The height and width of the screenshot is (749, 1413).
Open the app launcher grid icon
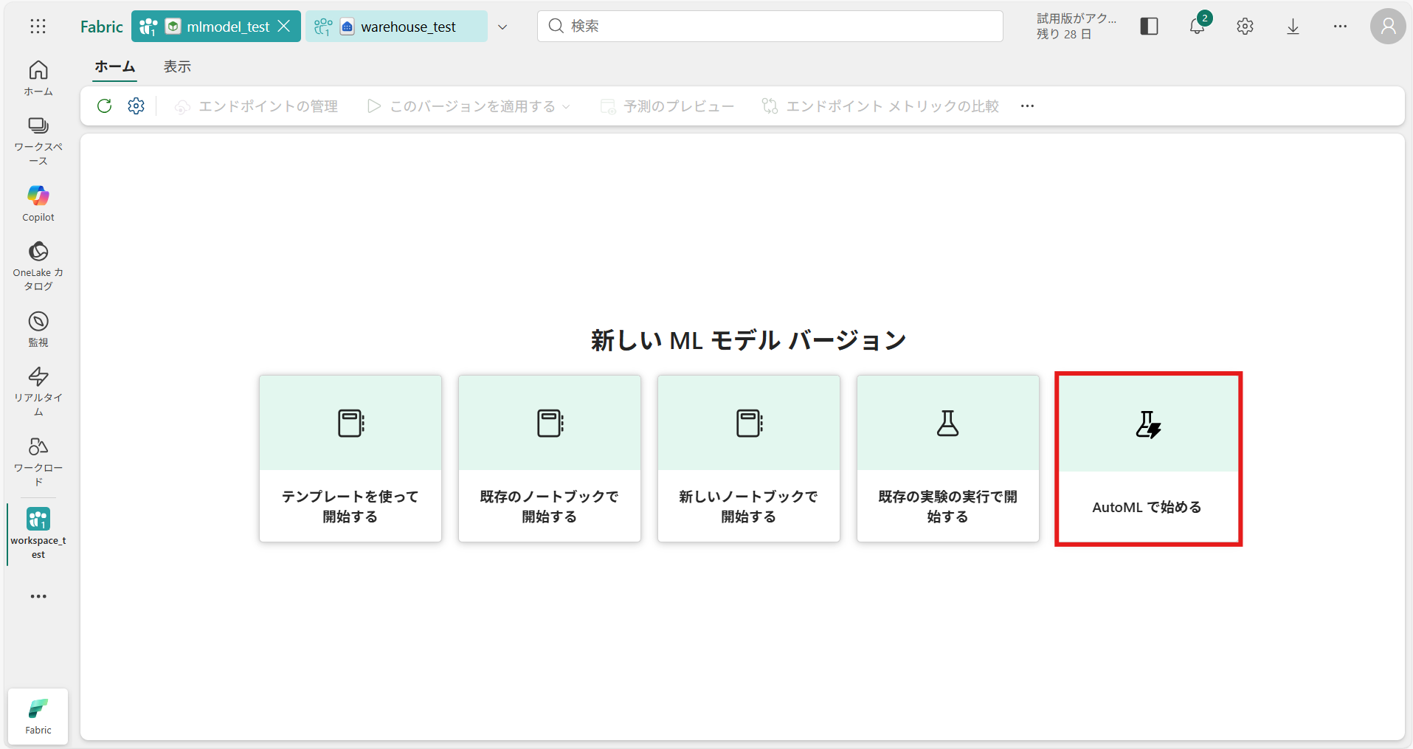(x=38, y=27)
